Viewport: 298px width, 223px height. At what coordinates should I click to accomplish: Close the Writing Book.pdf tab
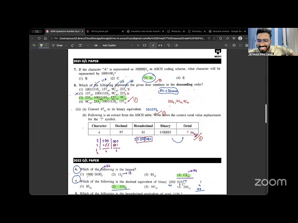coord(123,31)
